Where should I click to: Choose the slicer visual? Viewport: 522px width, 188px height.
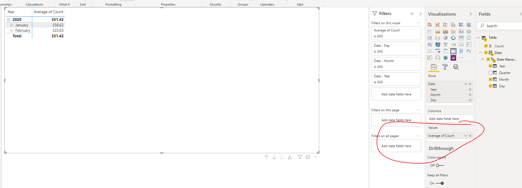tap(438, 51)
